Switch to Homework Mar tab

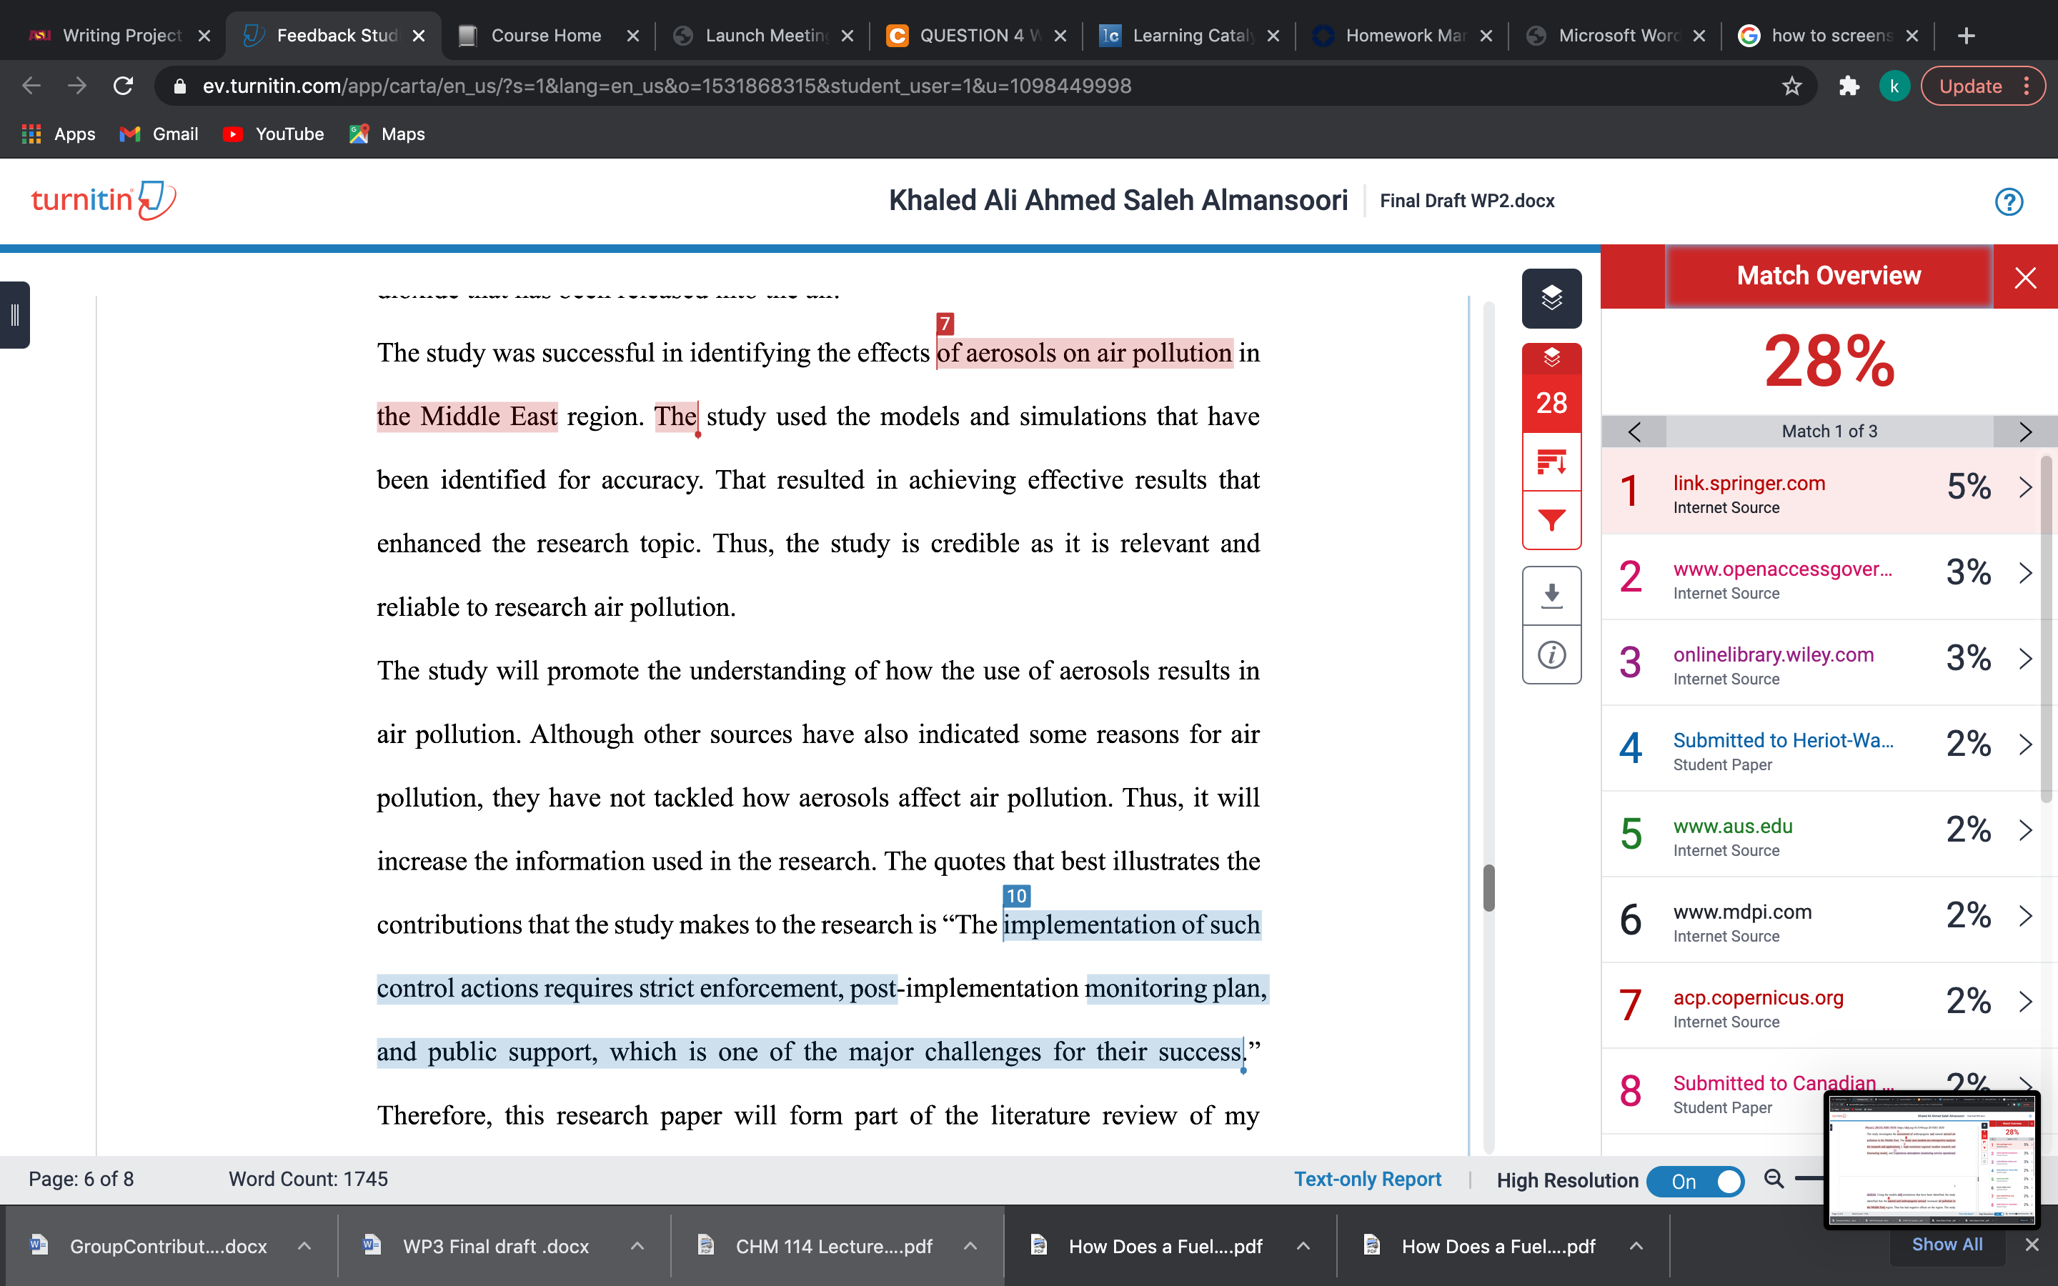[1401, 35]
